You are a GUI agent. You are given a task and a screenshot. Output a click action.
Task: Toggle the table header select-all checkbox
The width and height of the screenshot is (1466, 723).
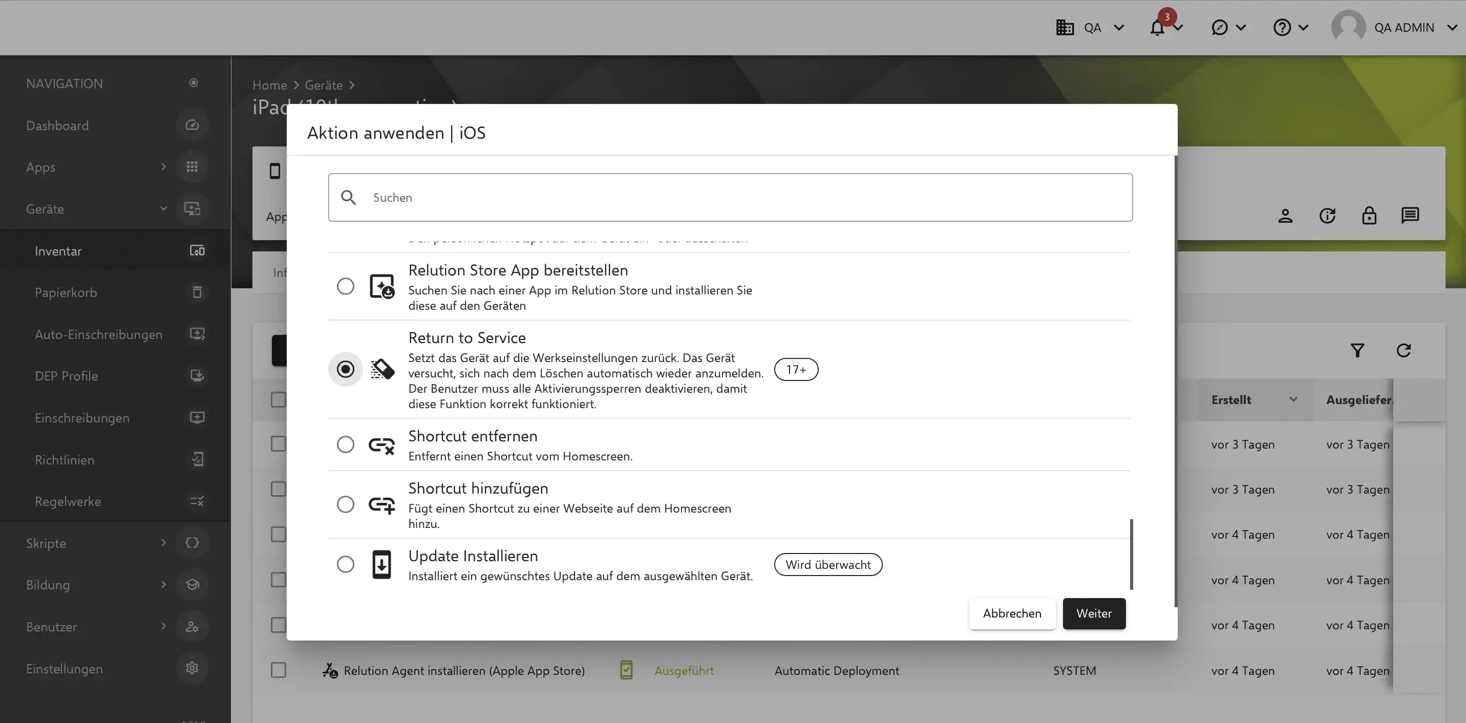click(278, 400)
